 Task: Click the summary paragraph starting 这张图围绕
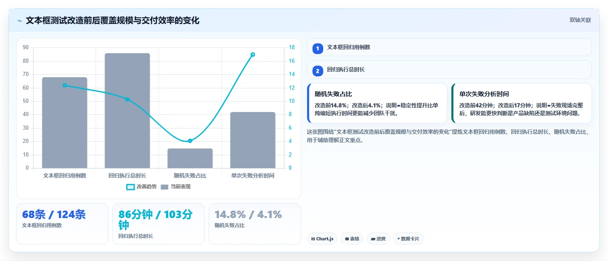pos(448,136)
